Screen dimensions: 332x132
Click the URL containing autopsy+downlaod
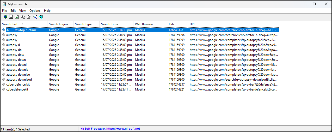(233, 80)
